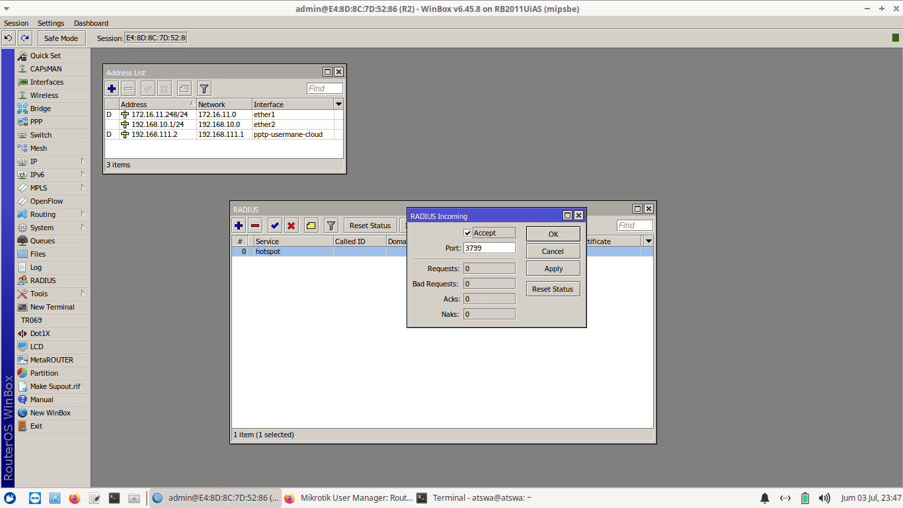Open MetaROUTER from the sidebar
The height and width of the screenshot is (508, 903).
[x=53, y=360]
